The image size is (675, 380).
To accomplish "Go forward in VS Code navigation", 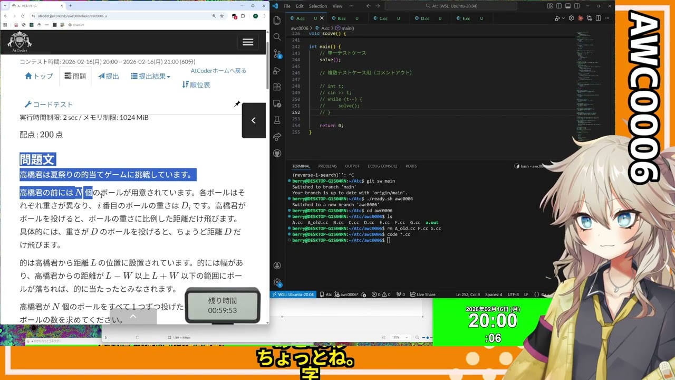I will 378,6.
